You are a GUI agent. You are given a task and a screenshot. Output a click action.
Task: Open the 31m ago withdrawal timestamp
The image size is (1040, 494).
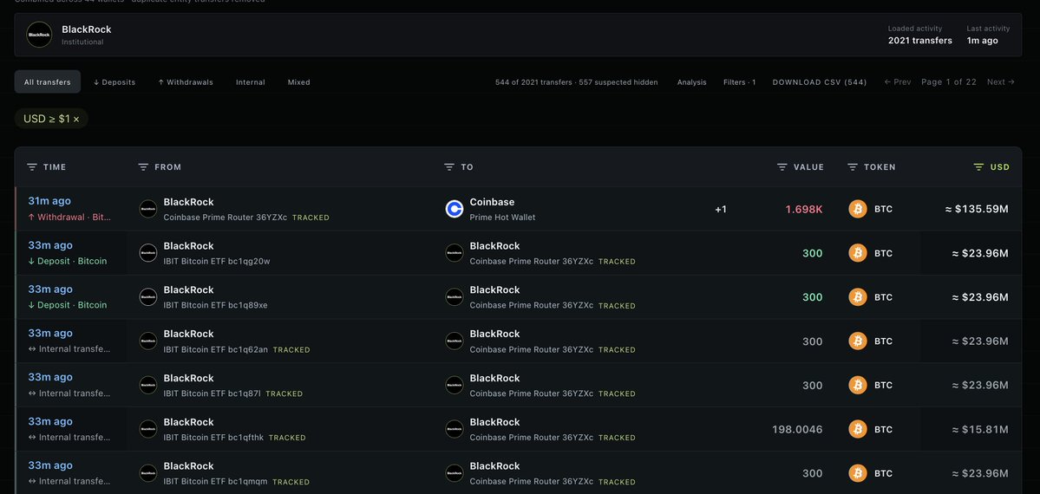tap(49, 201)
